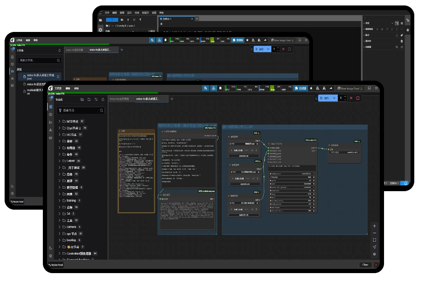The image size is (421, 292).
Task: Click the sort icon in the node library header
Action: 96,100
